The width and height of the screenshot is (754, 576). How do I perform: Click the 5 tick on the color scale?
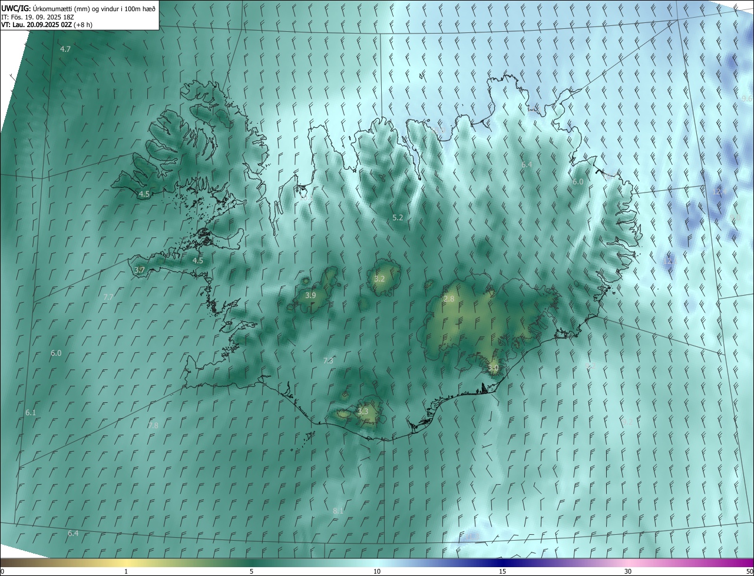click(252, 571)
